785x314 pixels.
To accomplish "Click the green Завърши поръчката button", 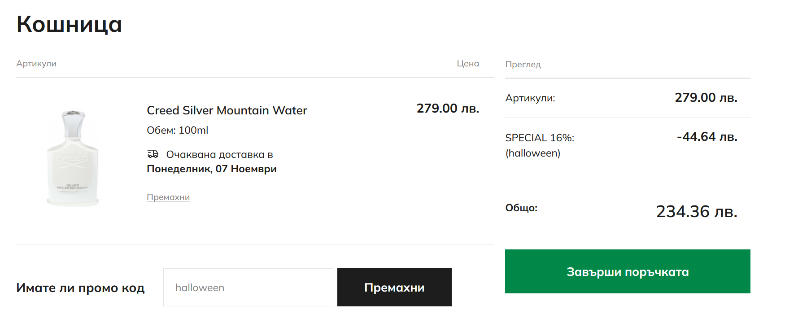I will 627,271.
